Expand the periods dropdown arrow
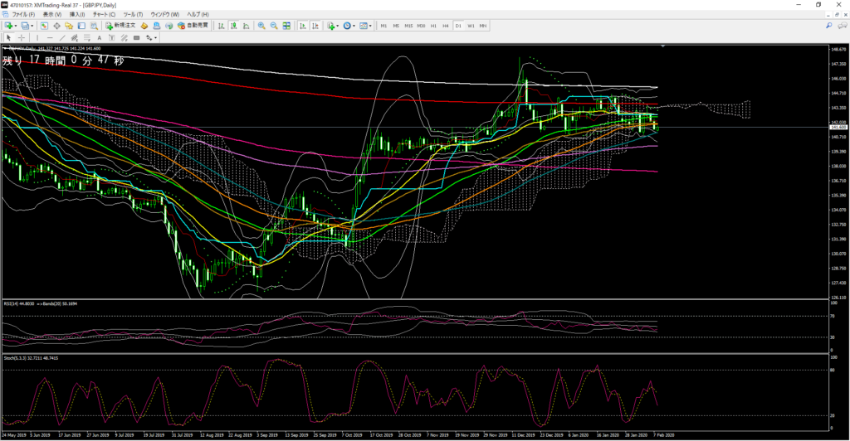850x441 pixels. [x=354, y=26]
